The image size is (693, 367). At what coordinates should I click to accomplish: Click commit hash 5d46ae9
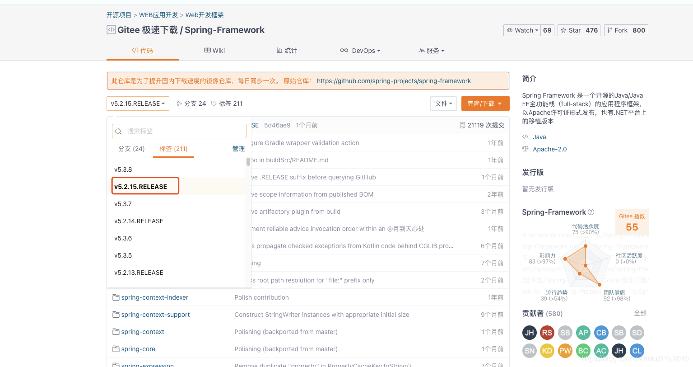click(x=277, y=125)
